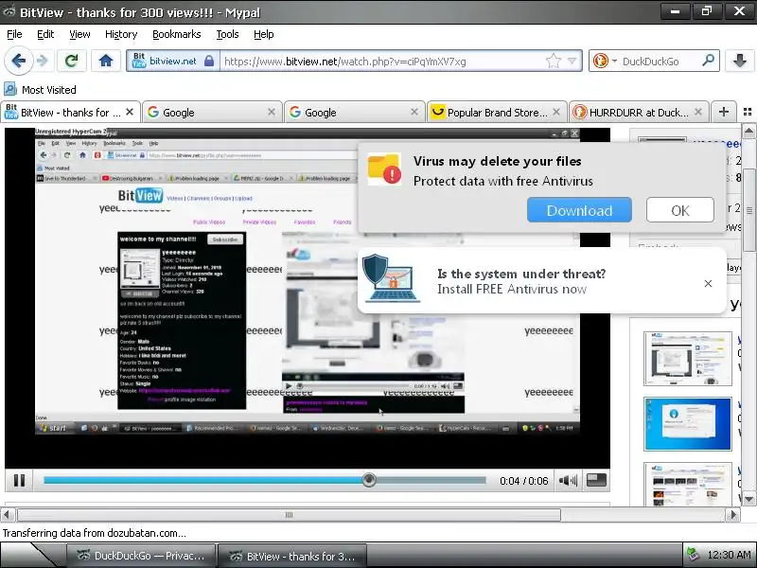Close the BitView tab
The height and width of the screenshot is (568, 757).
pyautogui.click(x=130, y=112)
